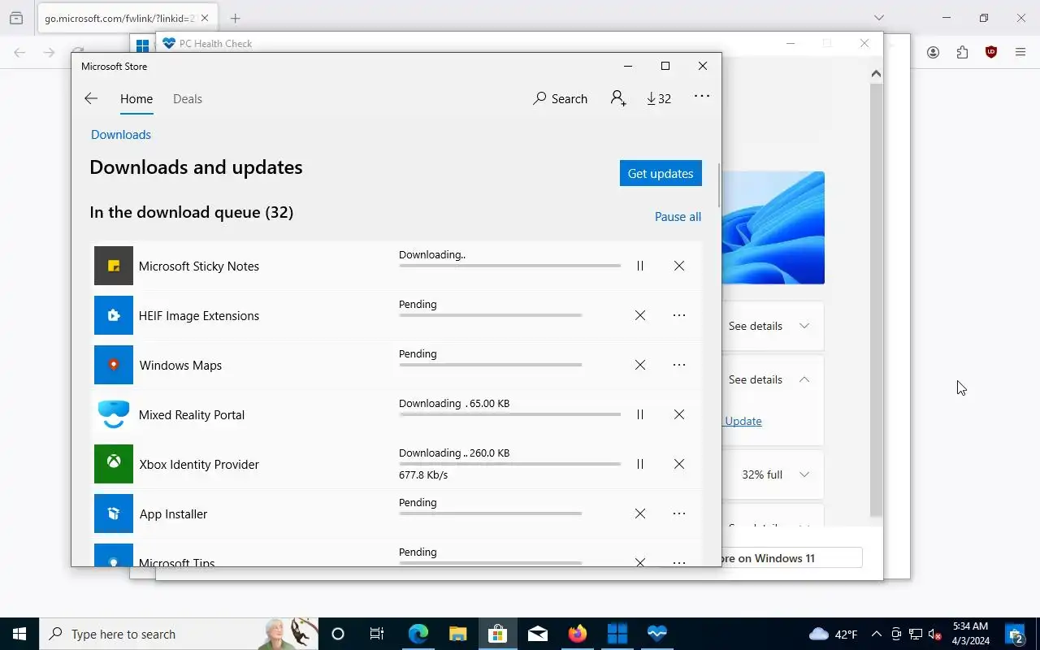Click the App Installer app icon
1040x650 pixels.
[114, 513]
